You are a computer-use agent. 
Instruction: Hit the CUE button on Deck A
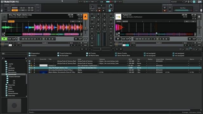coord(10,39)
